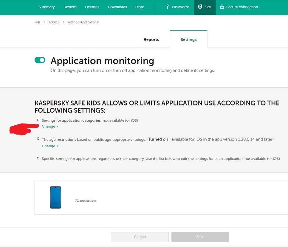This screenshot has width=288, height=247.
Task: Open Rob613 breadcrumb link
Action: pyautogui.click(x=54, y=22)
